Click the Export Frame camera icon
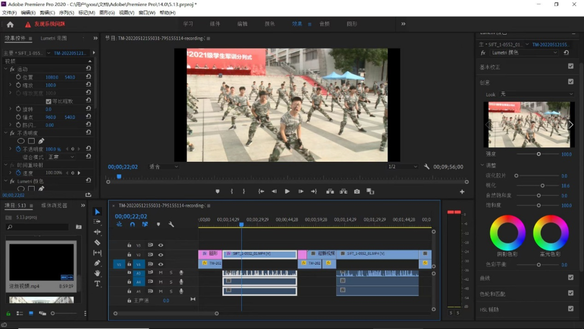This screenshot has width=584, height=329. coord(357,192)
